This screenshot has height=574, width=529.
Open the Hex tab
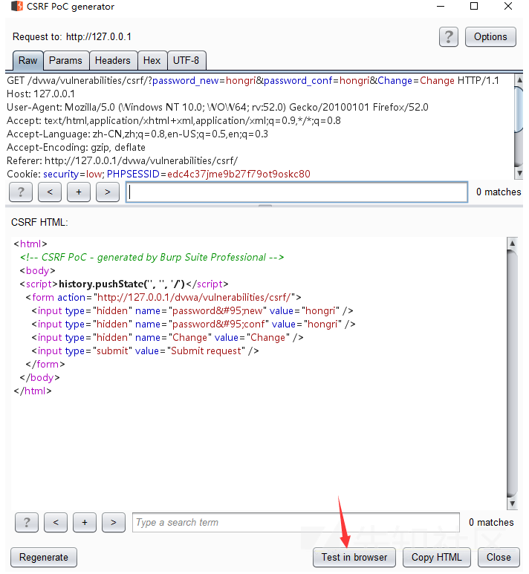152,60
